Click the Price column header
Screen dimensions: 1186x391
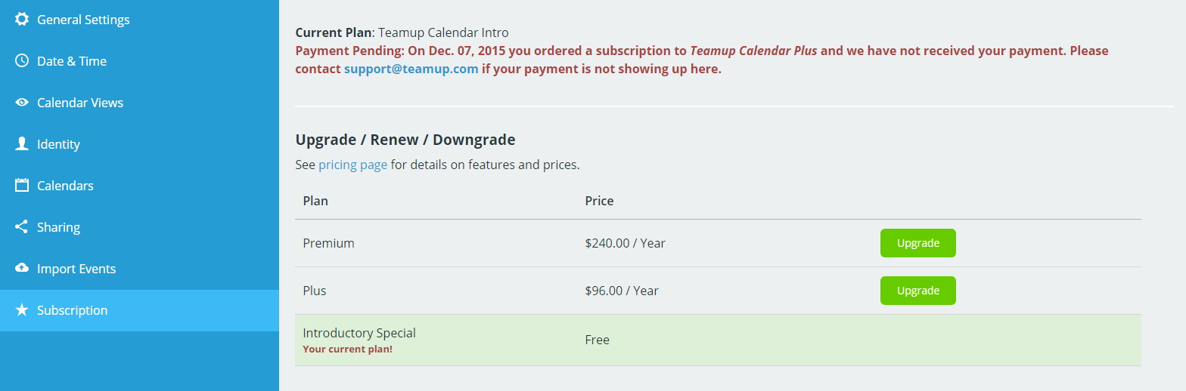click(x=599, y=201)
